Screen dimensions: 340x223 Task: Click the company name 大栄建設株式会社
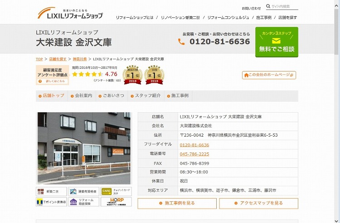[x=196, y=126]
